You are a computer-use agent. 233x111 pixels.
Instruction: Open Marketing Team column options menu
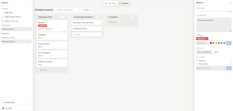(66, 17)
